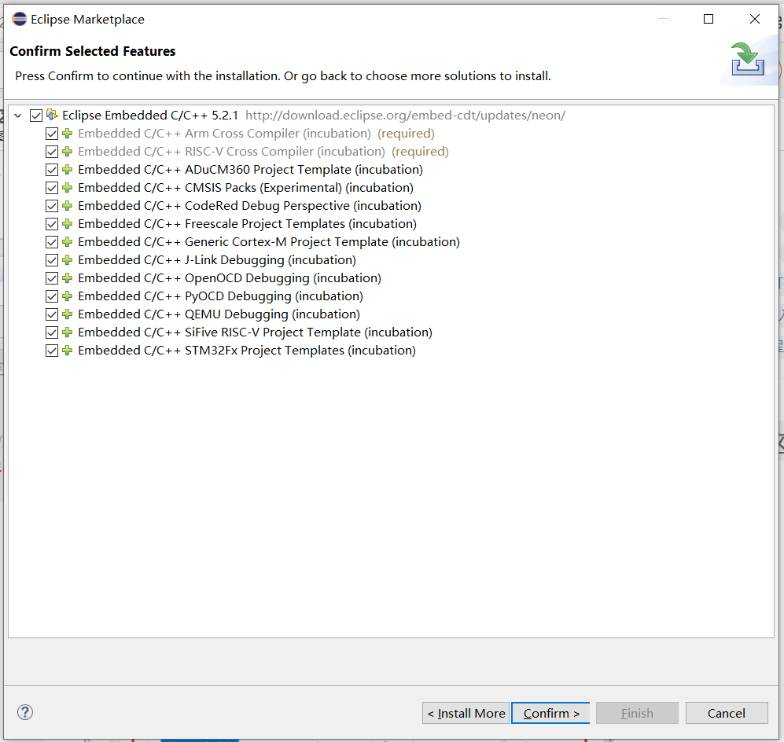Select QEMU Debugging (incubation) row text
The image size is (784, 742).
click(x=219, y=314)
